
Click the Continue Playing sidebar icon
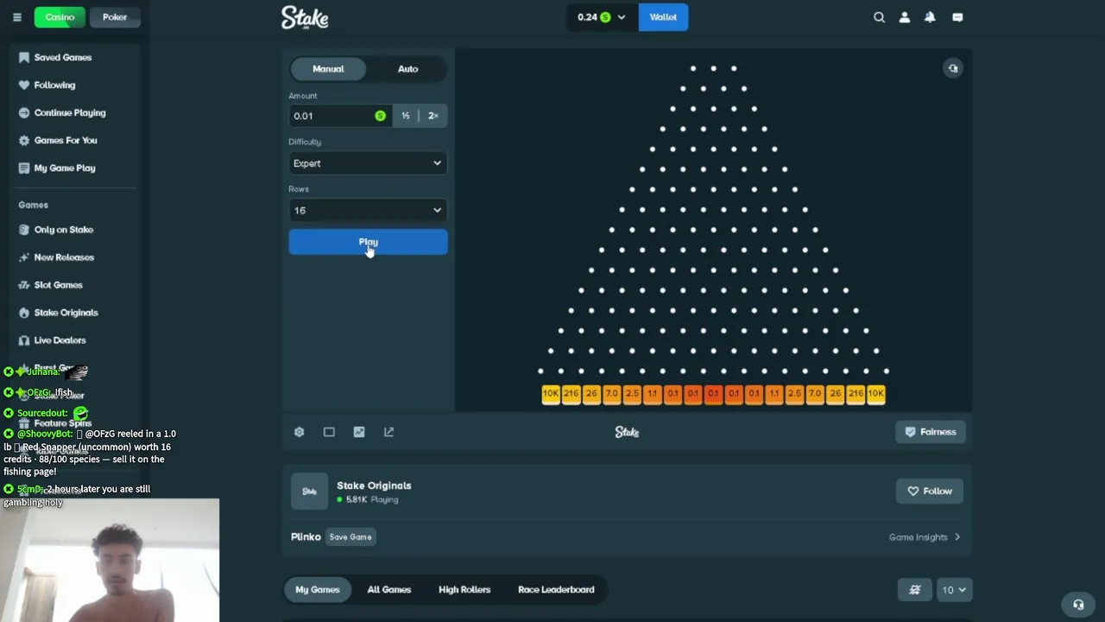[x=24, y=113]
